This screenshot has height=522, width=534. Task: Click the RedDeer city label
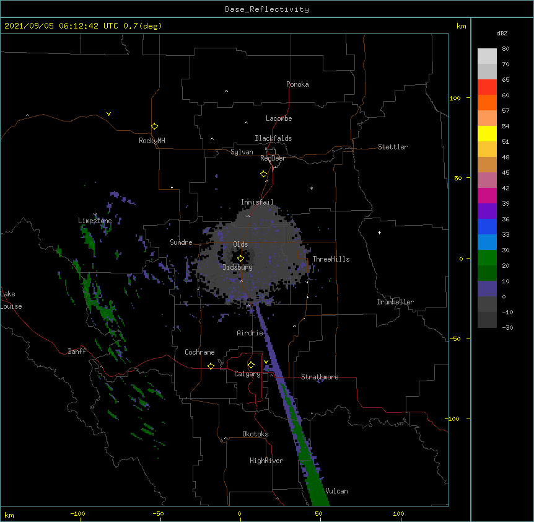pos(273,158)
